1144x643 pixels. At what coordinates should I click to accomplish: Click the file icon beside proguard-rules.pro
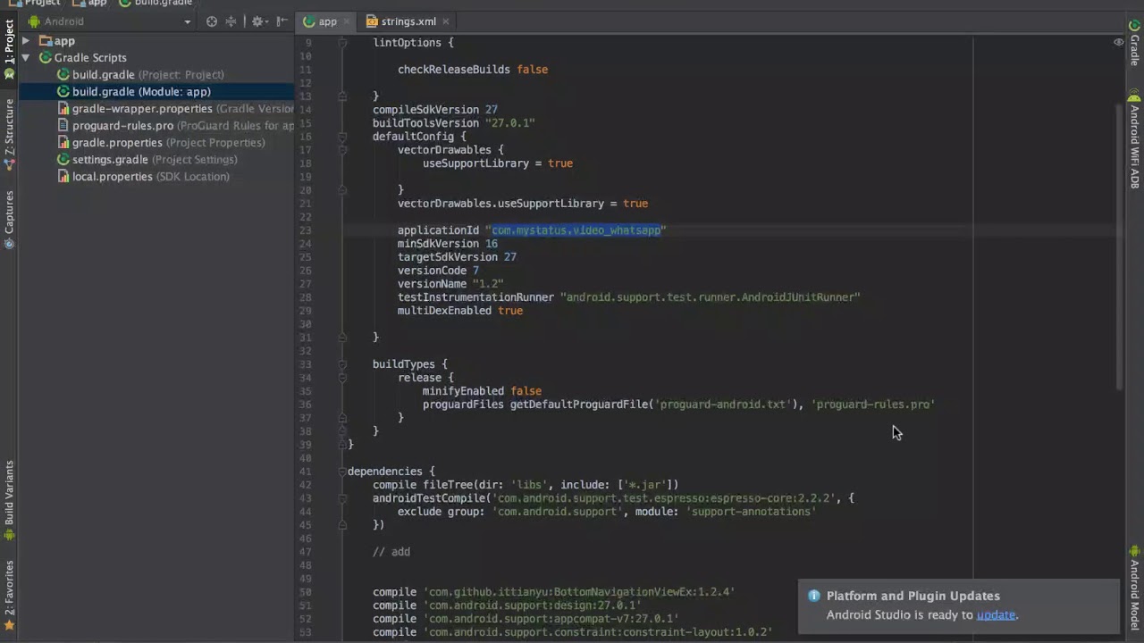tap(63, 126)
